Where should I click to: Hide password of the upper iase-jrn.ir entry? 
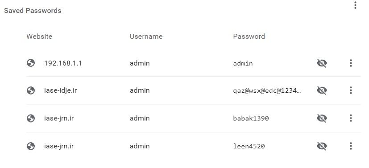pyautogui.click(x=322, y=118)
